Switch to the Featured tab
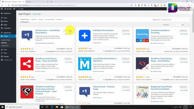 pyautogui.click(x=34, y=19)
